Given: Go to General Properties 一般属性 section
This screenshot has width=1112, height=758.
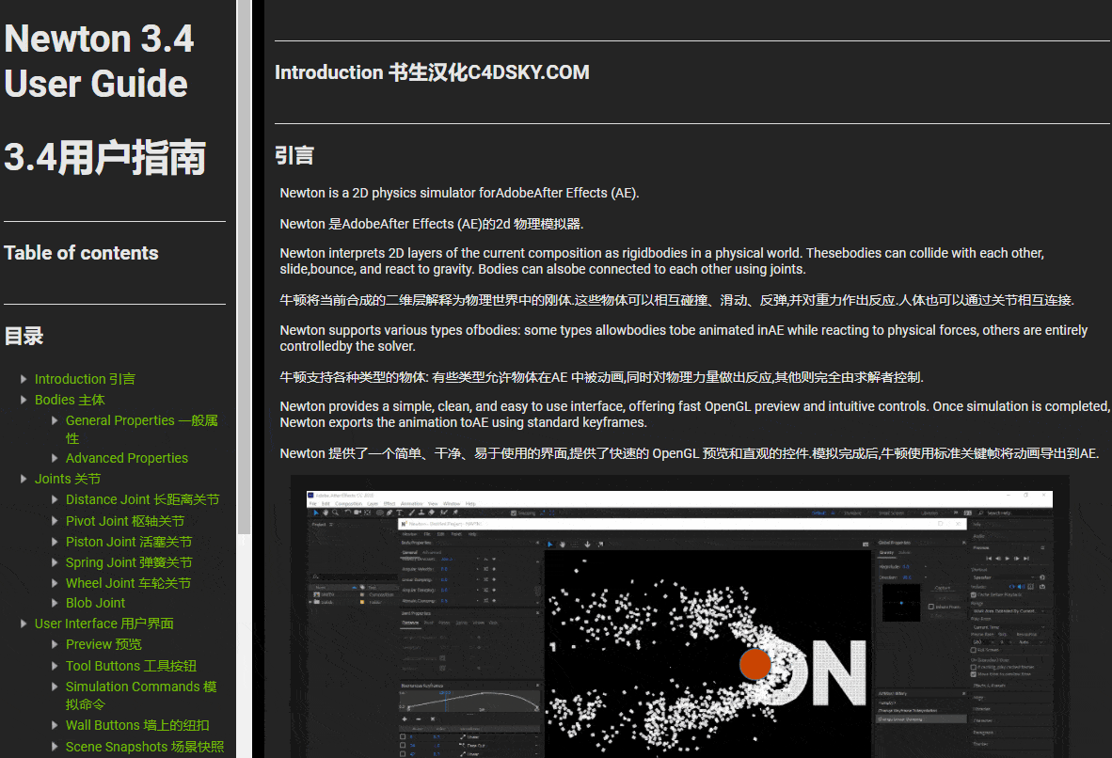Looking at the screenshot, I should click(142, 430).
